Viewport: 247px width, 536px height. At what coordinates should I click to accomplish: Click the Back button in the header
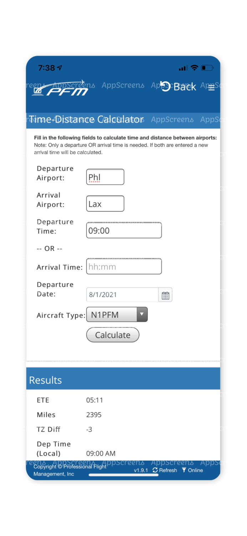click(184, 86)
